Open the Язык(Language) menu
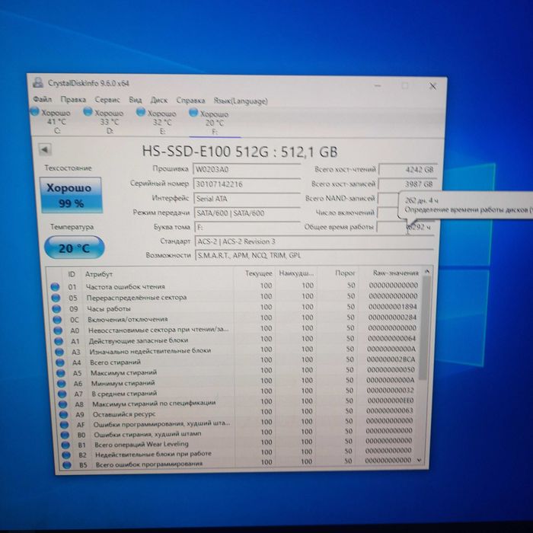Viewport: 533px width, 533px height. point(241,101)
